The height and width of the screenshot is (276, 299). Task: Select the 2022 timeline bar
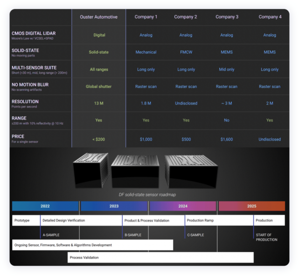pos(45,206)
